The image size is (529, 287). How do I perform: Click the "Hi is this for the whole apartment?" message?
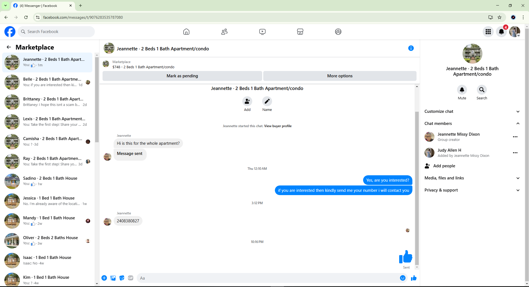148,143
